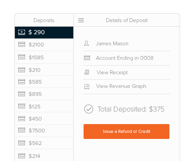This screenshot has width=196, height=161.
Task: Click the Deposits panel header
Action: click(x=44, y=20)
